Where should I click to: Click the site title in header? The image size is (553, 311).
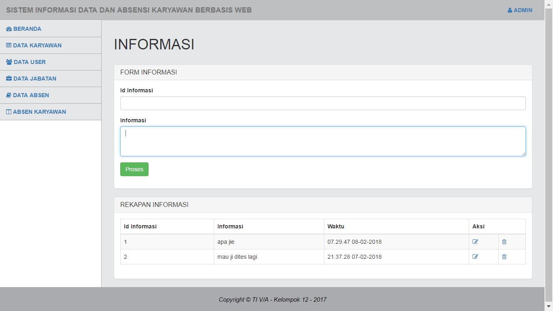click(x=129, y=10)
